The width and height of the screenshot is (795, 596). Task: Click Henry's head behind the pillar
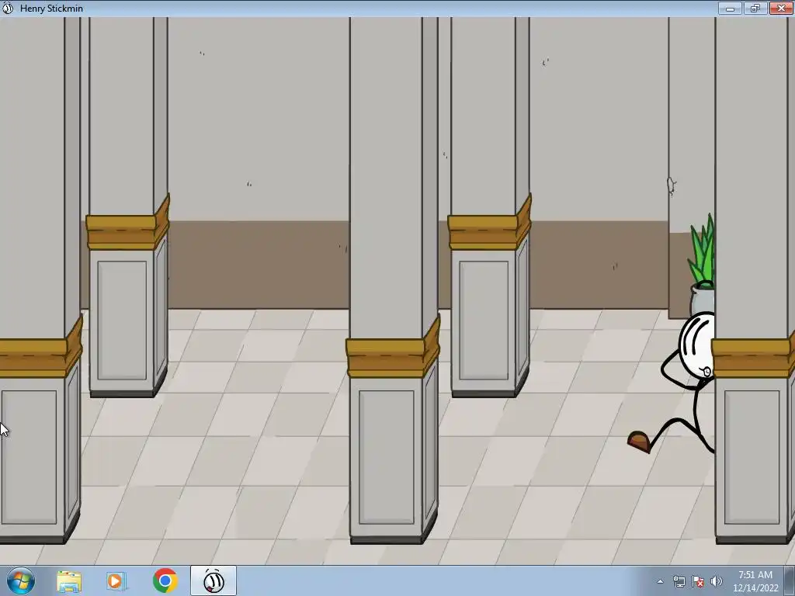[697, 345]
